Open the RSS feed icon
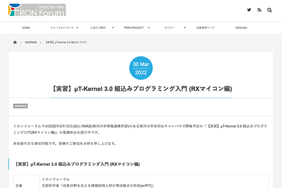Image resolution: width=282 pixels, height=188 pixels. click(x=259, y=10)
